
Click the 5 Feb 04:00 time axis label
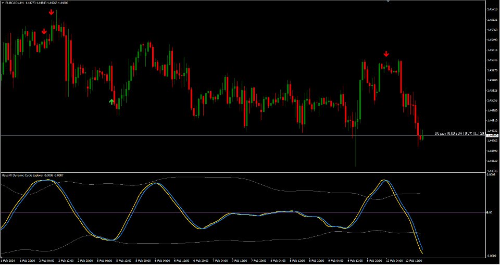(x=105, y=261)
